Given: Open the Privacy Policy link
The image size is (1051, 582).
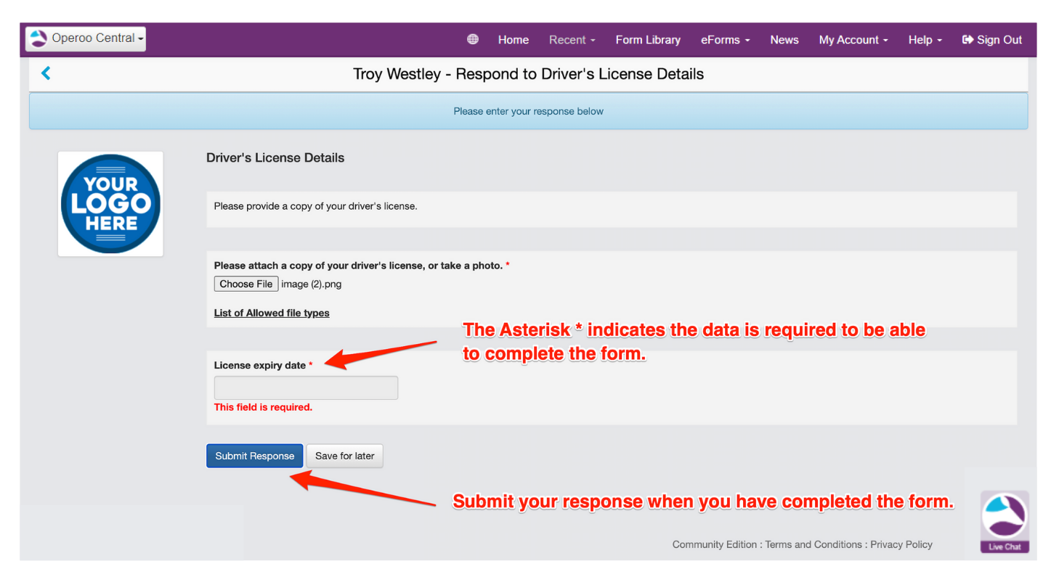Looking at the screenshot, I should (901, 544).
